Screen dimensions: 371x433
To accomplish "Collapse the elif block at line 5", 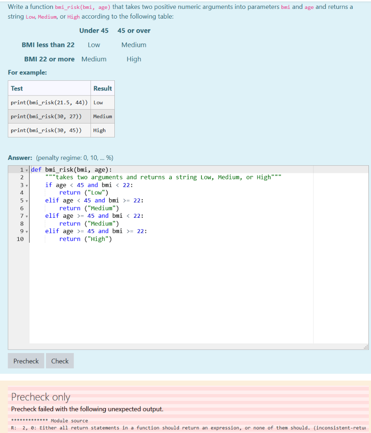I will pyautogui.click(x=26, y=200).
